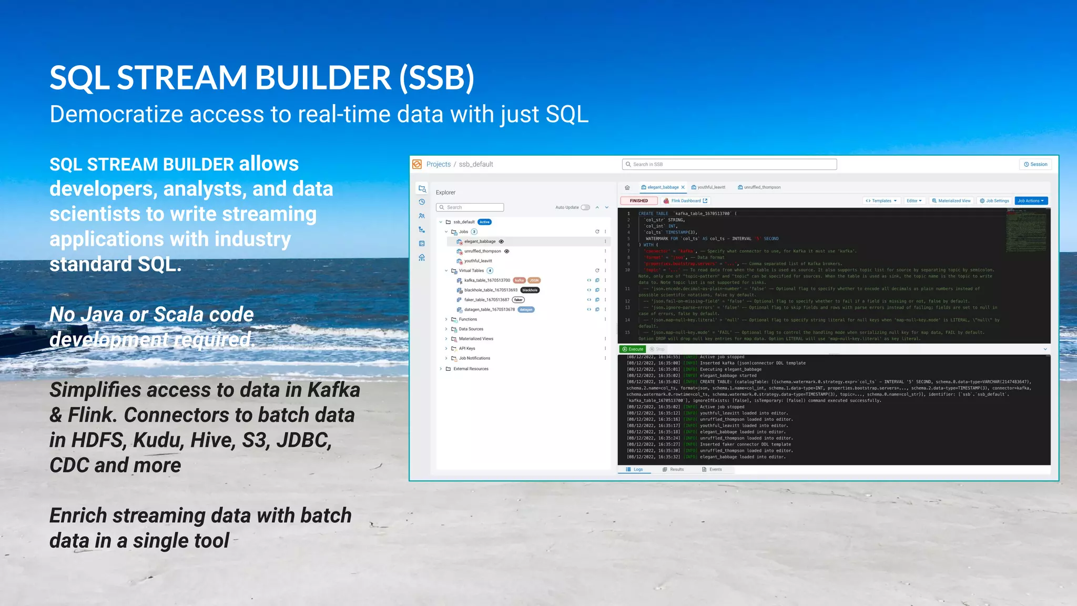The width and height of the screenshot is (1077, 606).
Task: Open the source control branch sidebar icon
Action: click(422, 229)
